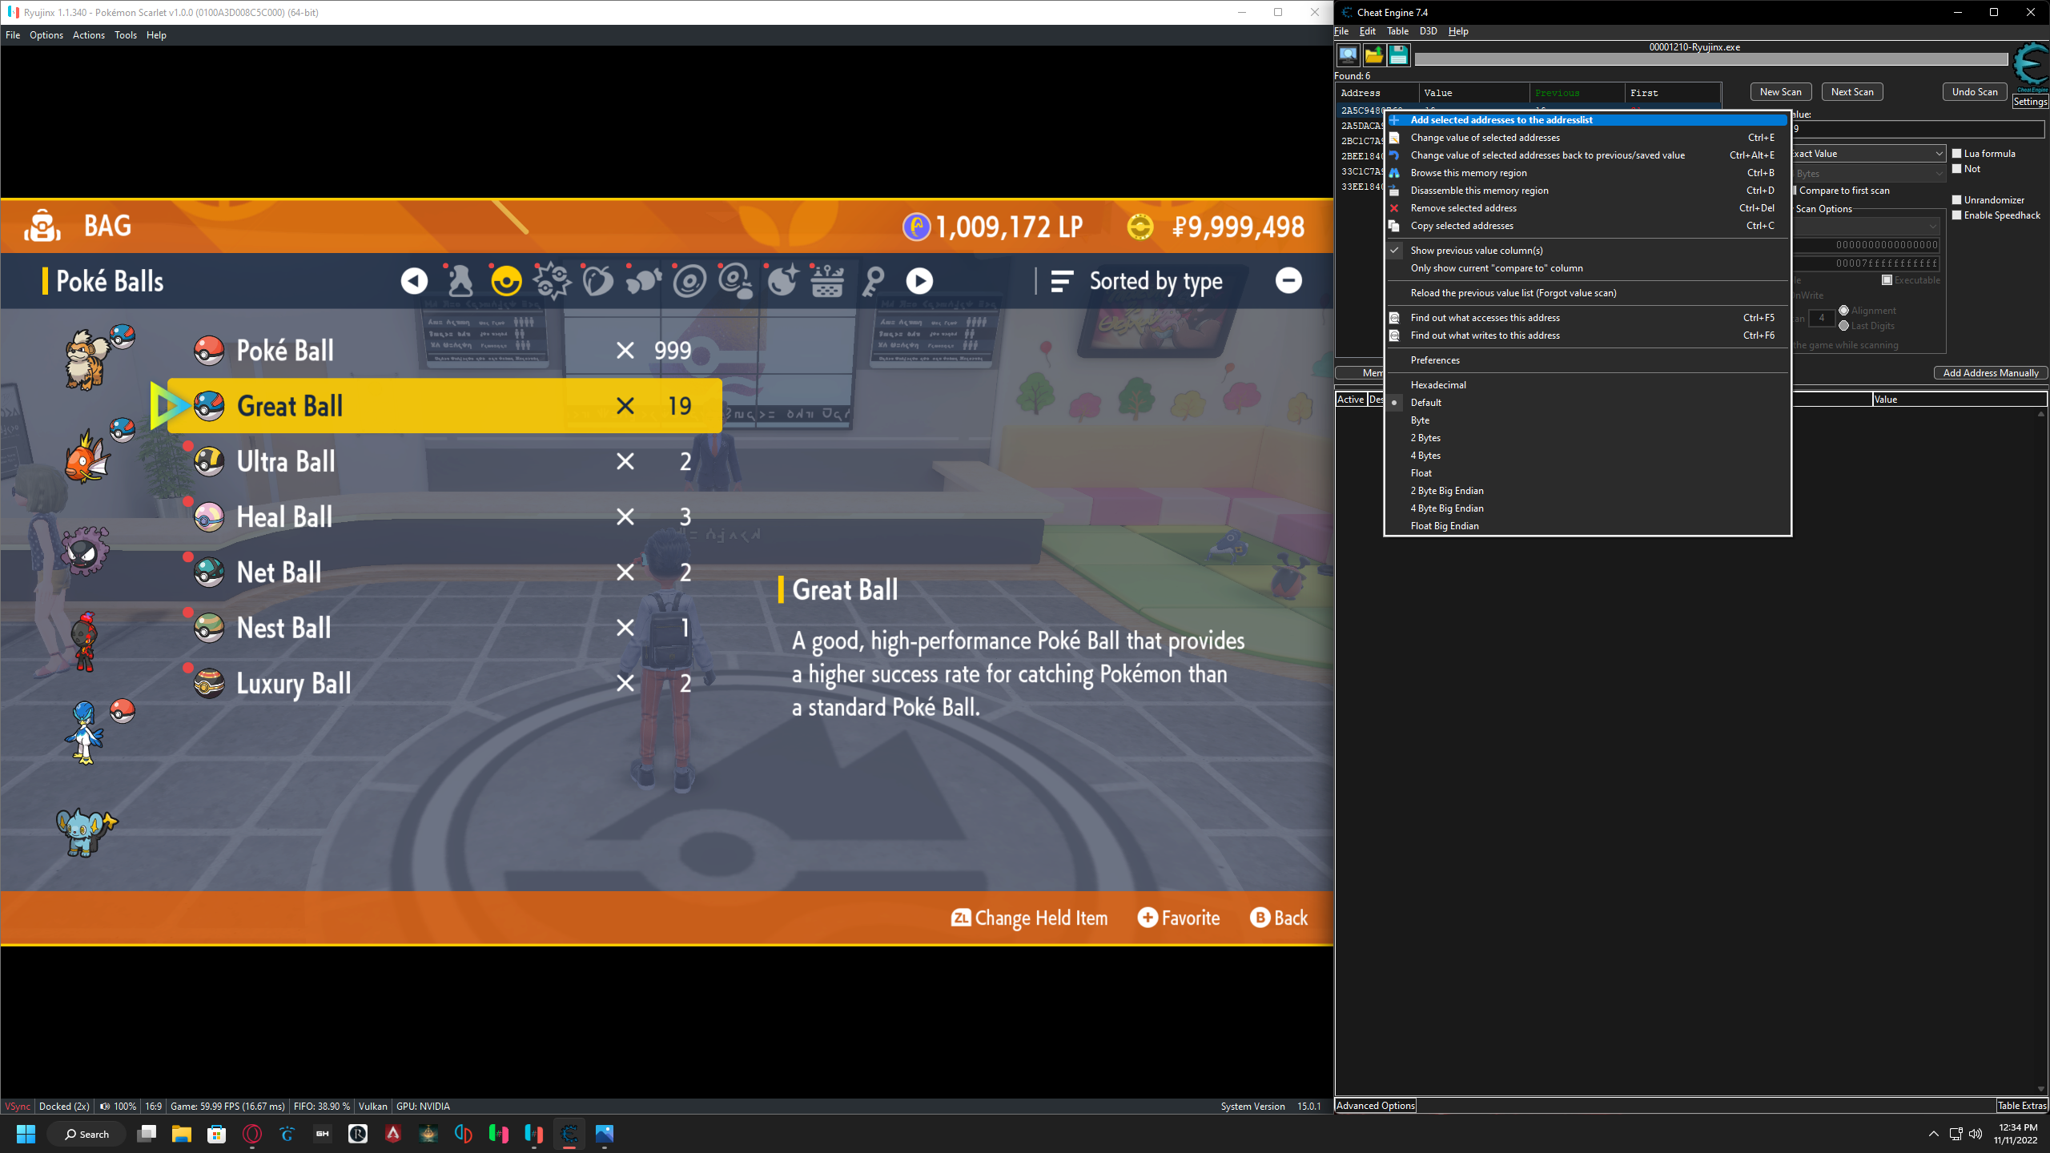The width and height of the screenshot is (2050, 1153).
Task: Select the TM materials pocket icon
Action: [735, 281]
